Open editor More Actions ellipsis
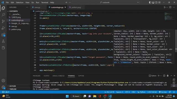This screenshot has height=99, width=177. coord(174,7)
